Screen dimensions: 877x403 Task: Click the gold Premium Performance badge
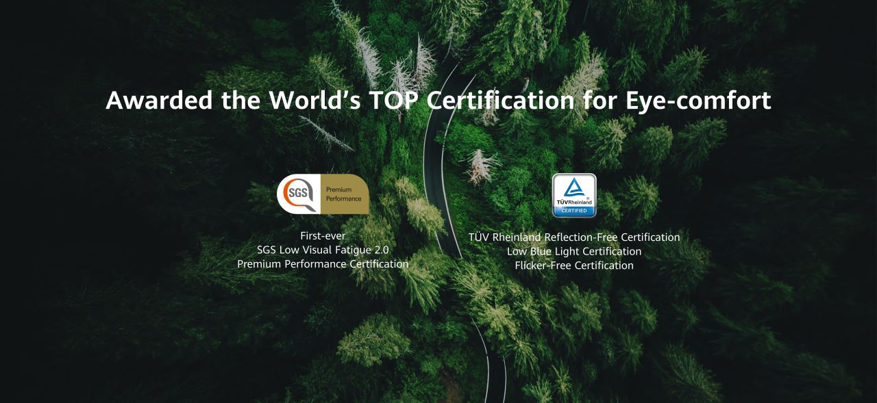pyautogui.click(x=345, y=194)
